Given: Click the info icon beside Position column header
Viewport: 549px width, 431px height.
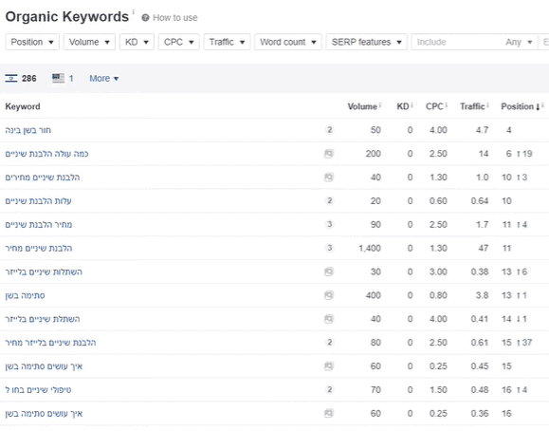Looking at the screenshot, I should click(x=542, y=104).
